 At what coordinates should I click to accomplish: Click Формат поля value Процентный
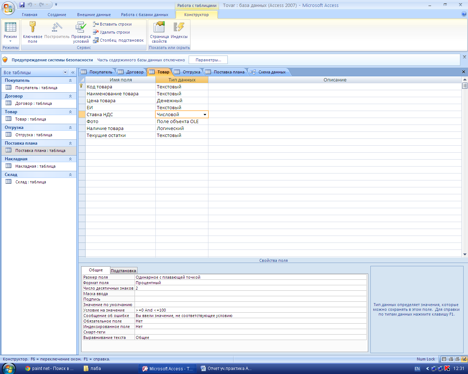(250, 283)
